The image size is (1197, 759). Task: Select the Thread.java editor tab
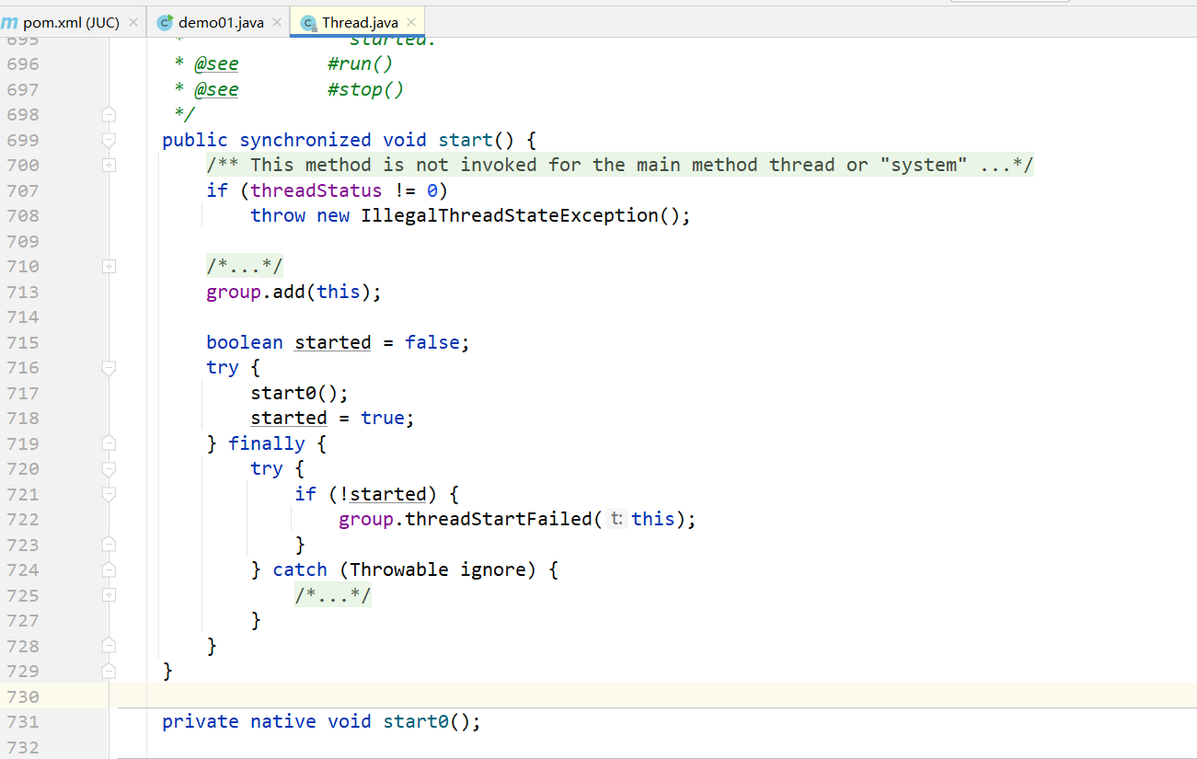[360, 22]
